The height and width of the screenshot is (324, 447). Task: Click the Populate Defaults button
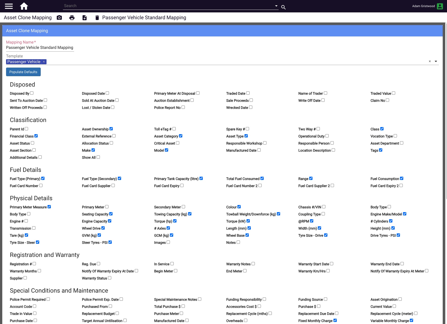click(x=23, y=72)
